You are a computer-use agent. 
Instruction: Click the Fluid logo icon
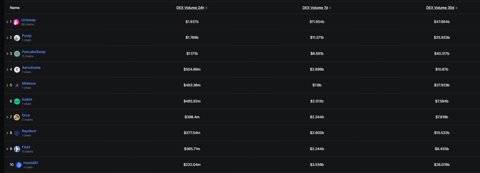pos(17,149)
